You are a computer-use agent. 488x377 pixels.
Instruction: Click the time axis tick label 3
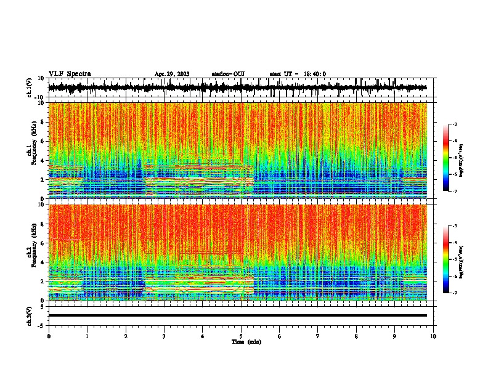pos(164,336)
